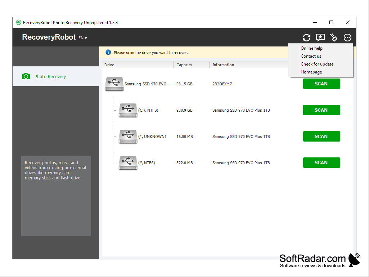Minimize the RecoveryRobot window
Image resolution: width=369 pixels, height=277 pixels.
(x=315, y=23)
